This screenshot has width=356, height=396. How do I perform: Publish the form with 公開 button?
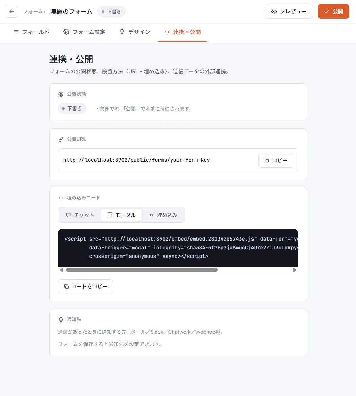tap(333, 11)
